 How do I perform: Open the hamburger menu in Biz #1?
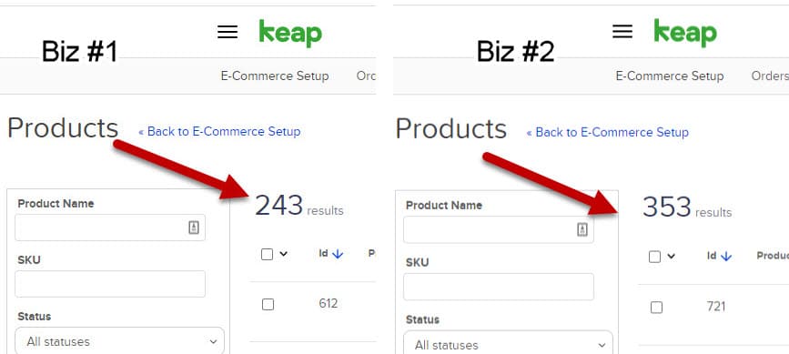[x=228, y=32]
